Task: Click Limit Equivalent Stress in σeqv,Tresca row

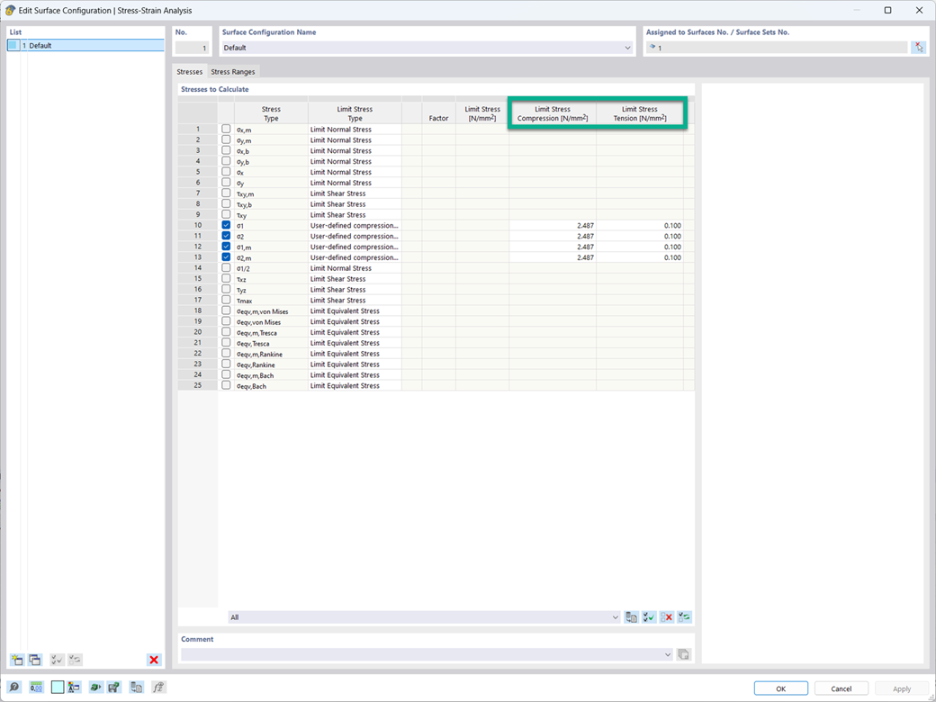Action: click(x=355, y=343)
